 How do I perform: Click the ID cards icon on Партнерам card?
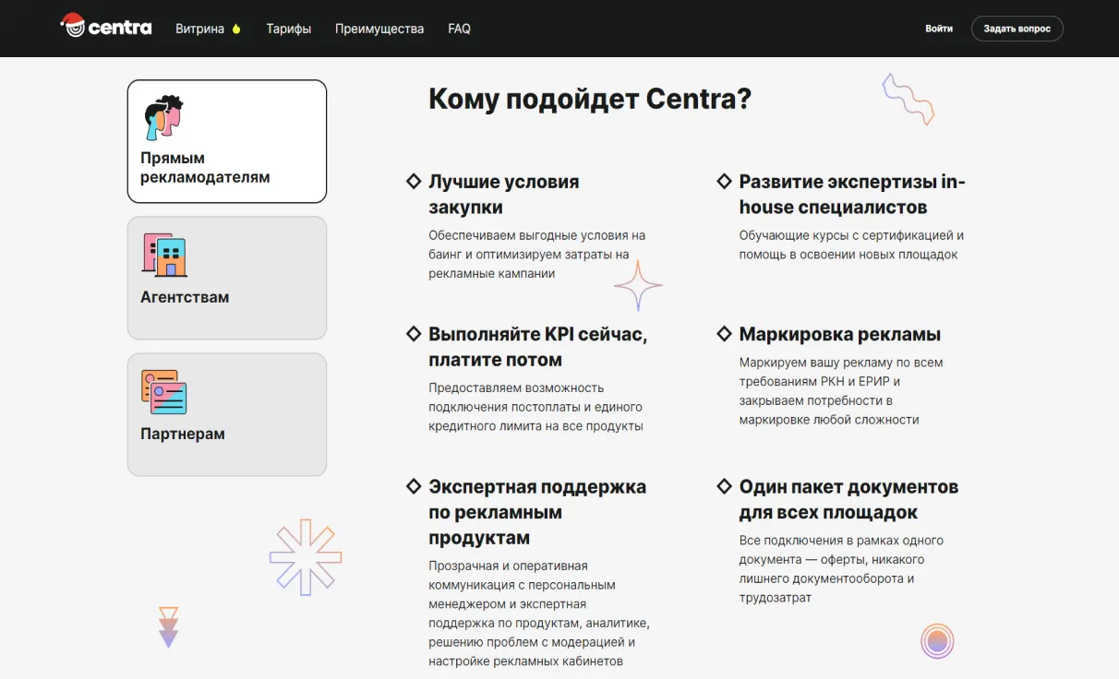[164, 392]
